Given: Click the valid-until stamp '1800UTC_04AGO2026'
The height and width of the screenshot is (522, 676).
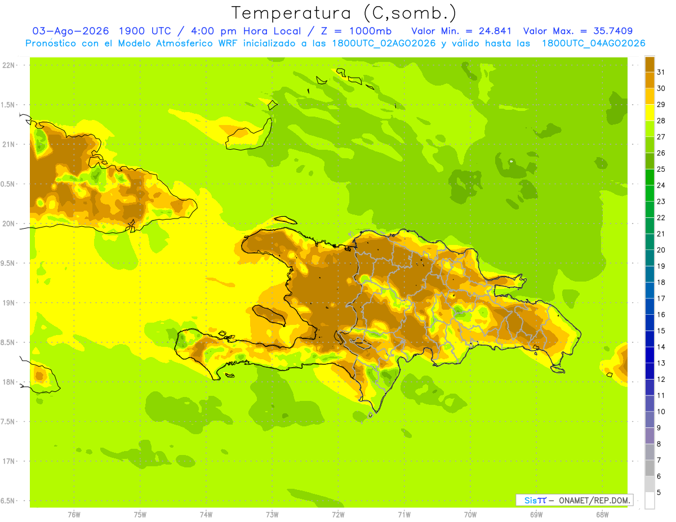Looking at the screenshot, I should (593, 43).
